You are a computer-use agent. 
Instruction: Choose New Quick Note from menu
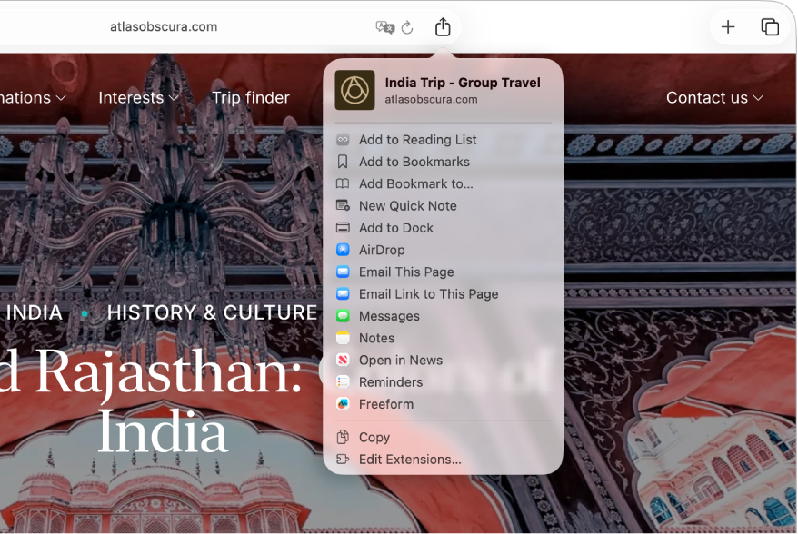pos(406,205)
